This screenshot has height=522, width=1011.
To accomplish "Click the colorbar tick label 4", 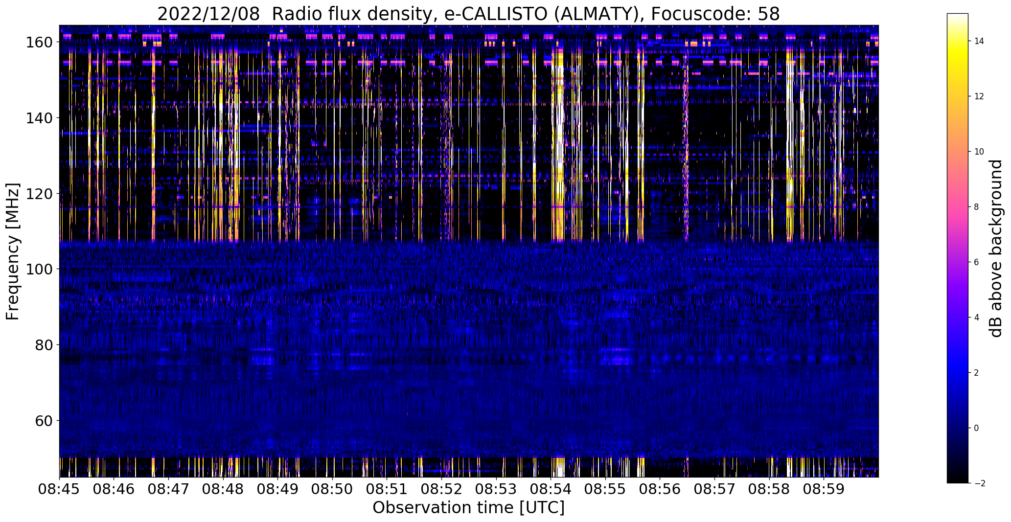I will tap(977, 318).
